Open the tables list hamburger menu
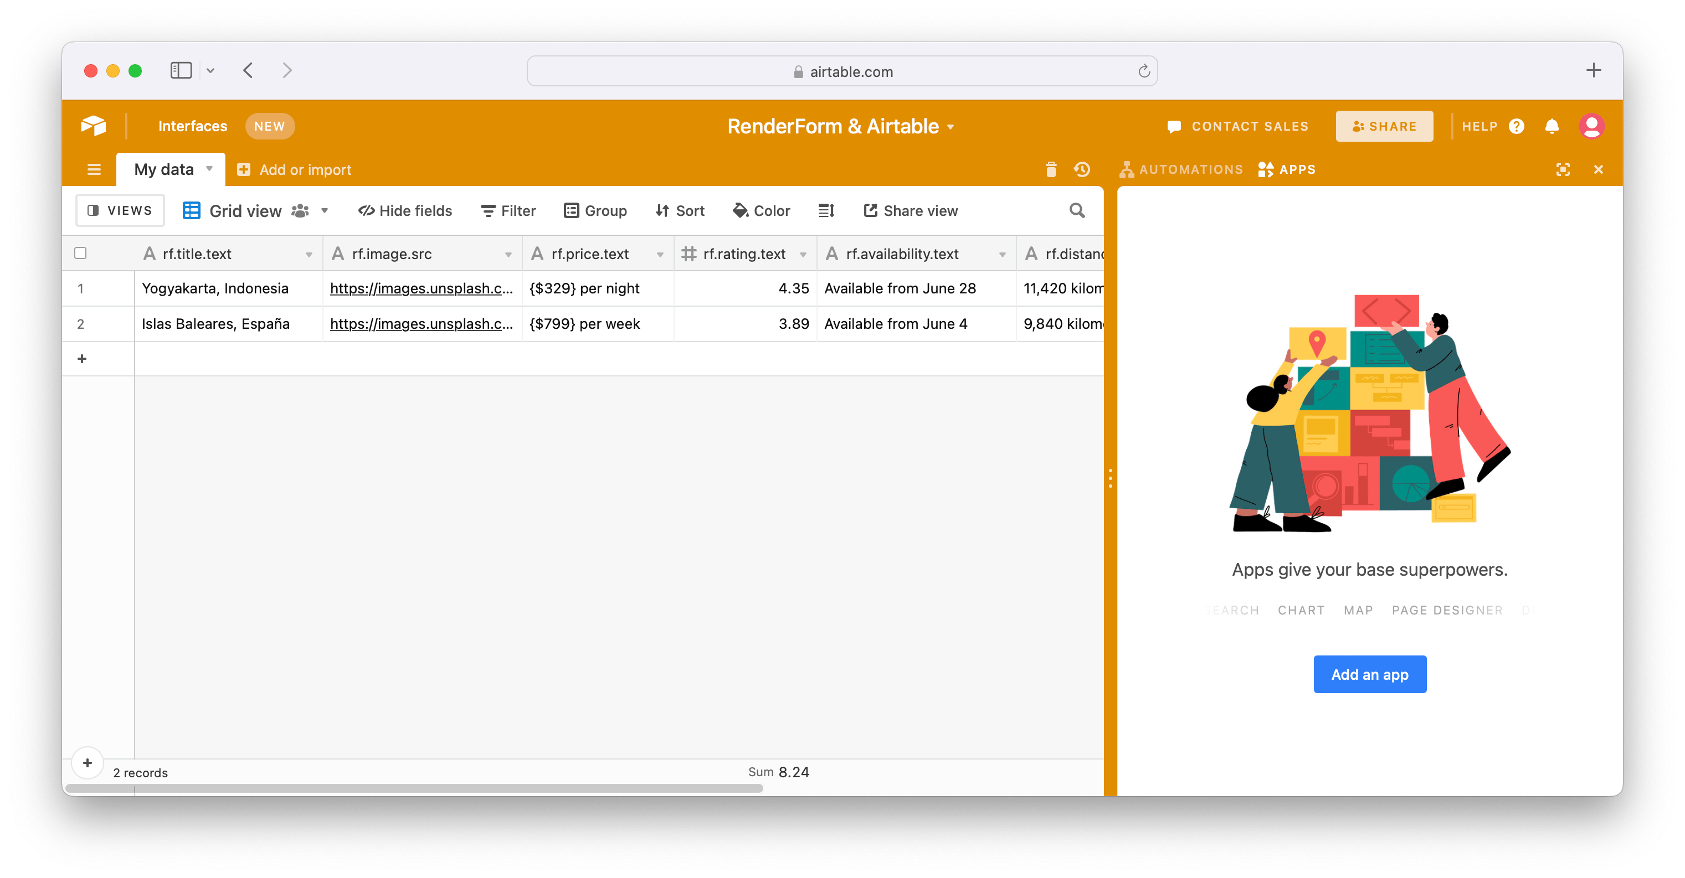1685x878 pixels. (x=94, y=170)
